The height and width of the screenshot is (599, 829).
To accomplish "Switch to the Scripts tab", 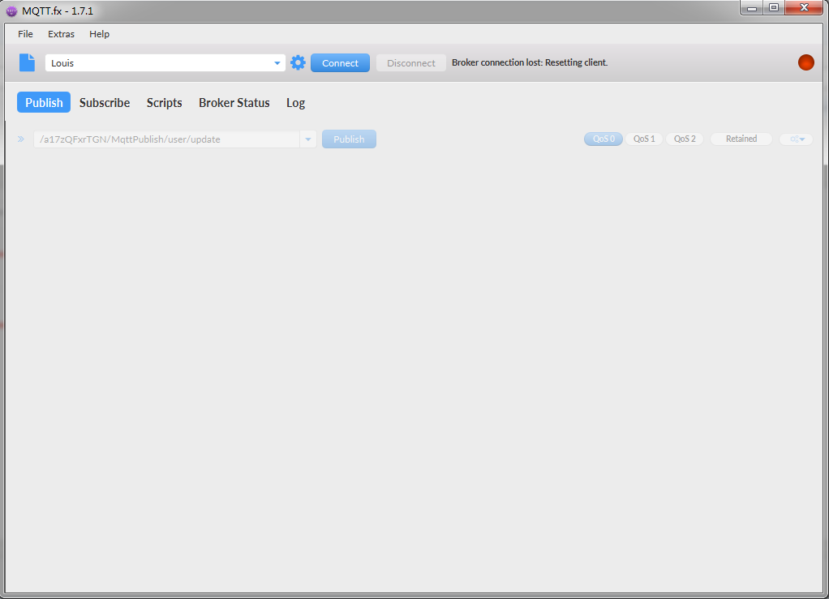I will pyautogui.click(x=165, y=102).
